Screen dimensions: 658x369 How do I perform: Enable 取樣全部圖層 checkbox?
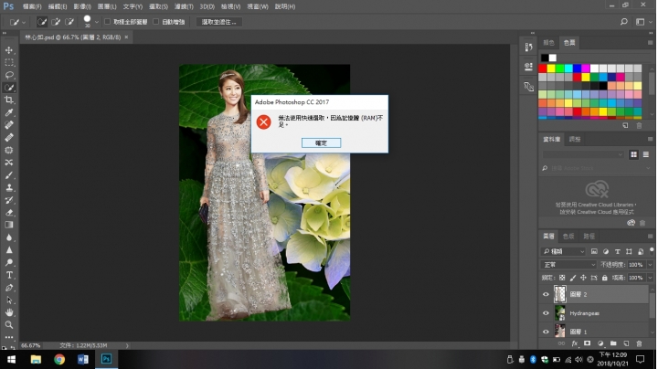pyautogui.click(x=107, y=21)
